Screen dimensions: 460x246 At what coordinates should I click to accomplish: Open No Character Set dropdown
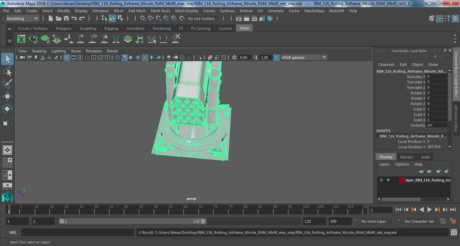(419, 221)
